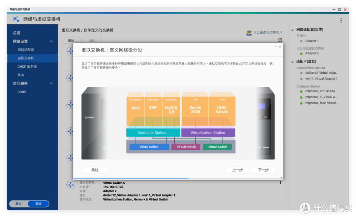The width and height of the screenshot is (356, 217).
Task: Go to Overview page in sidebar
Action: coord(16,33)
